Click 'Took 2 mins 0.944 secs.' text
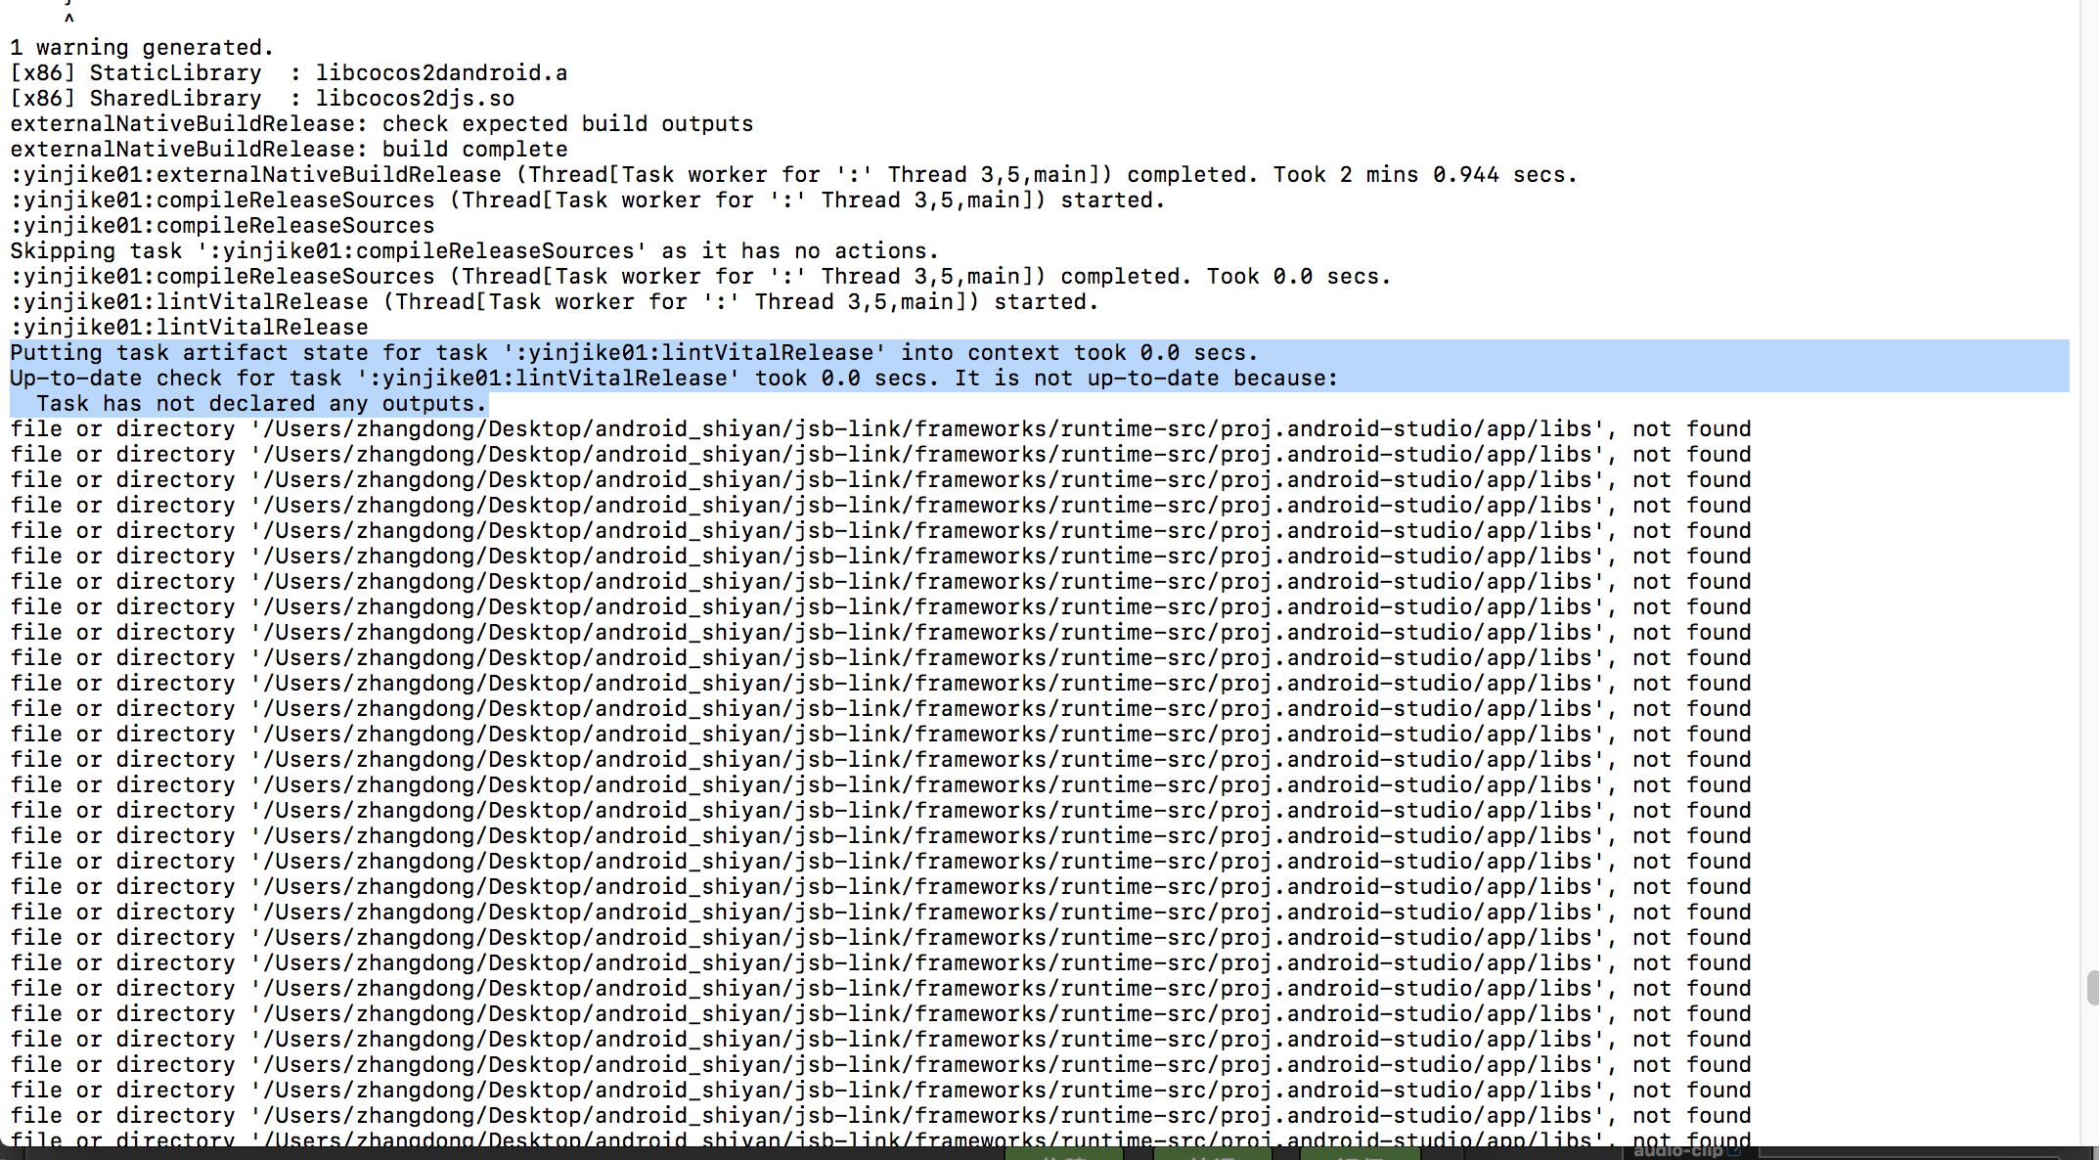Image resolution: width=2099 pixels, height=1160 pixels. click(1424, 175)
